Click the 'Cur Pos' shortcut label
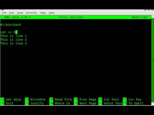Screen dimensions: 154x115 (x=135, y=100)
